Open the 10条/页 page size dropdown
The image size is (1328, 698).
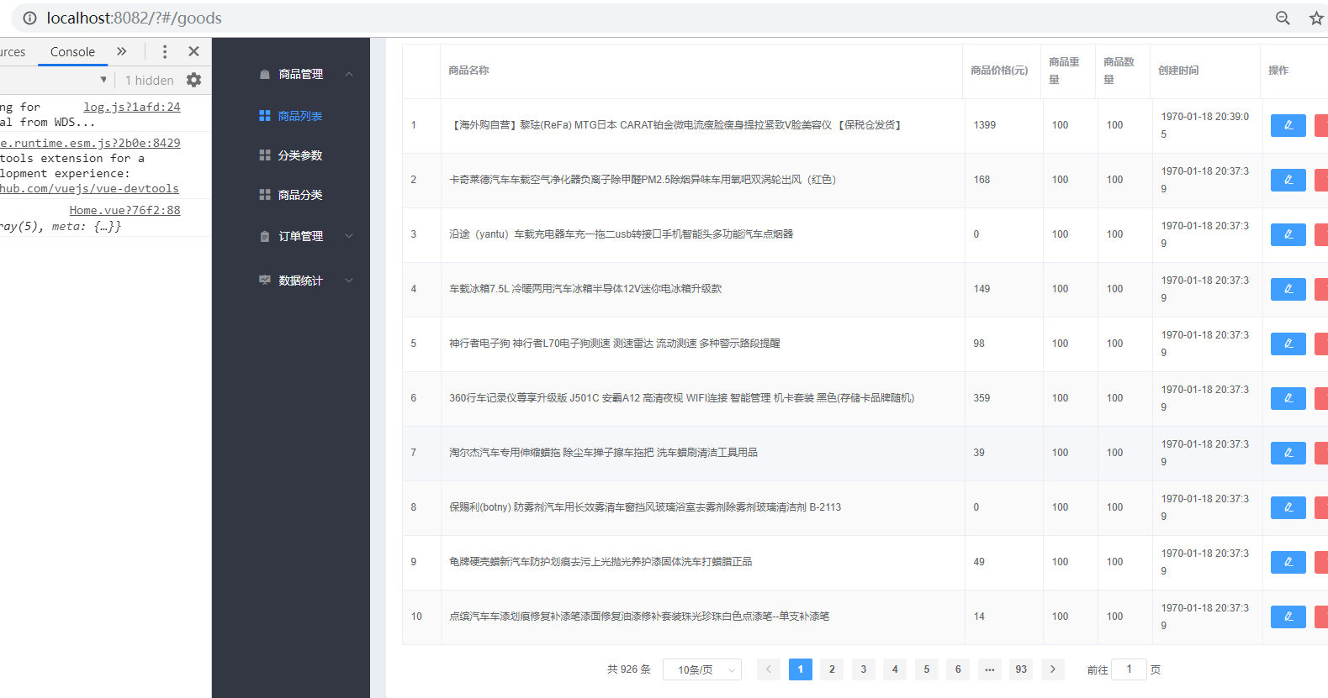pyautogui.click(x=702, y=669)
